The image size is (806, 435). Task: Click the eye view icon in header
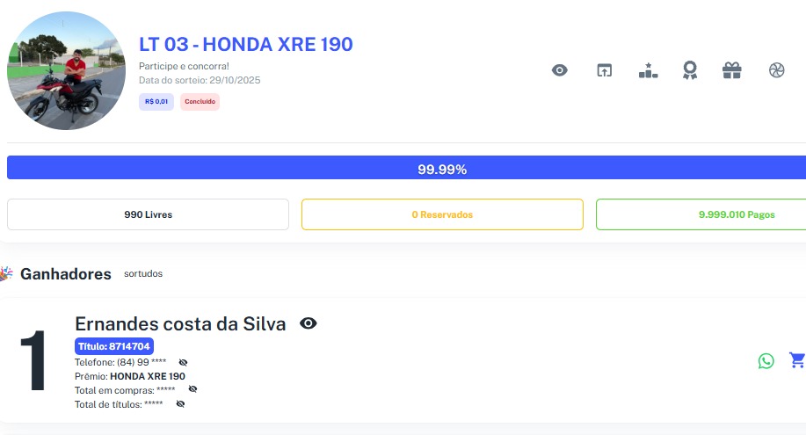[x=560, y=70]
